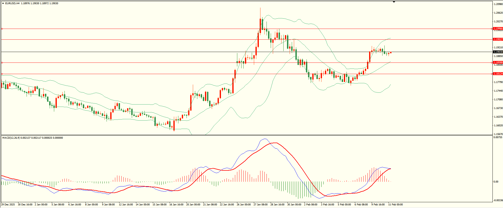Select handle of the 1.19966 horizontal line
The image size is (503, 208).
pos(2,29)
